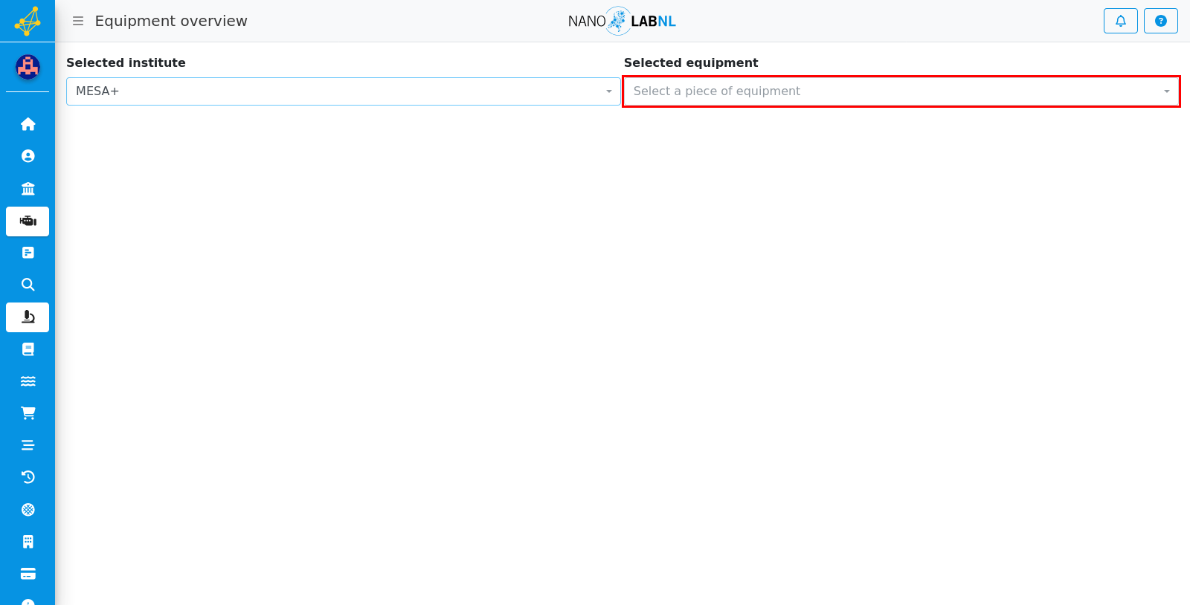Open the book sidebar icon

[x=28, y=349]
